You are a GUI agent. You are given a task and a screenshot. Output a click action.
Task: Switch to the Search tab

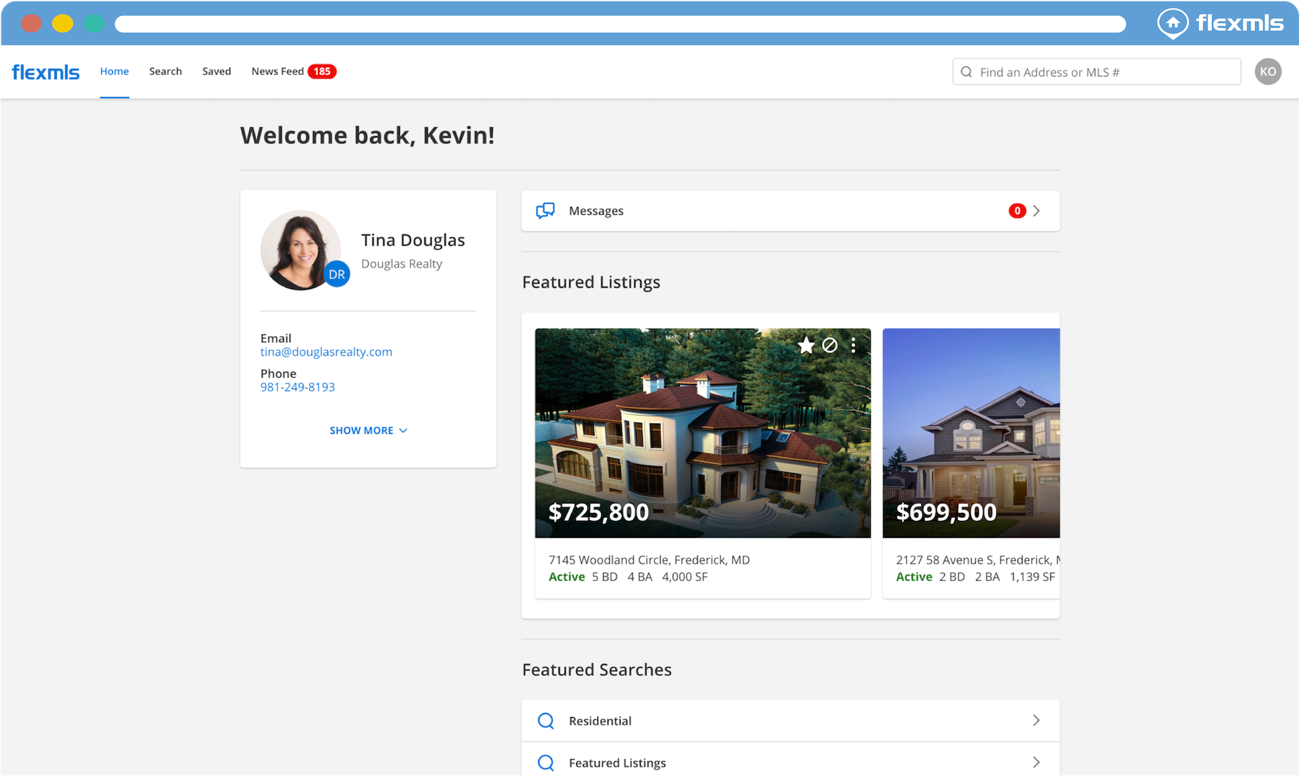tap(165, 71)
